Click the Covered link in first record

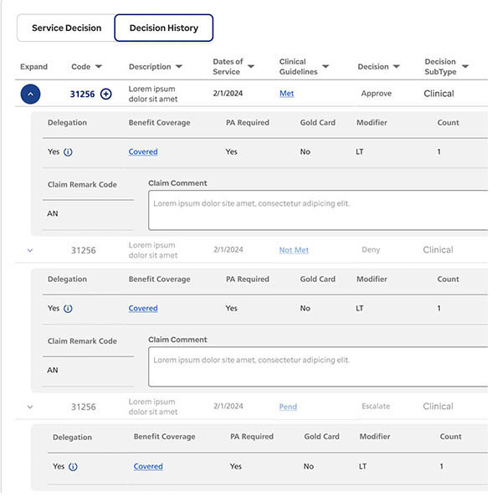[x=143, y=152]
